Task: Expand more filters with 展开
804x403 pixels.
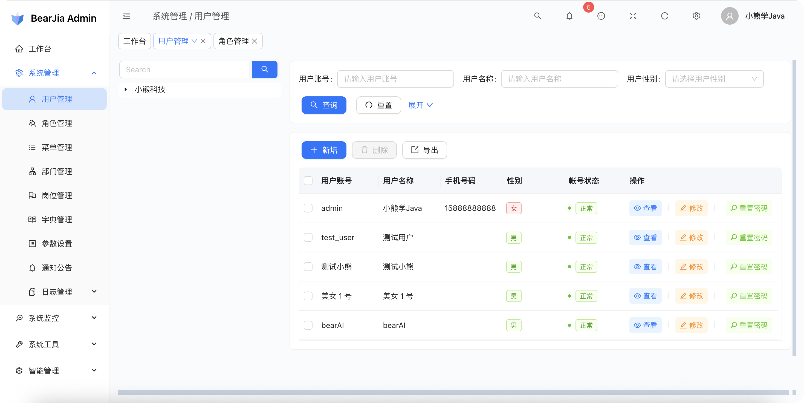Action: click(420, 105)
